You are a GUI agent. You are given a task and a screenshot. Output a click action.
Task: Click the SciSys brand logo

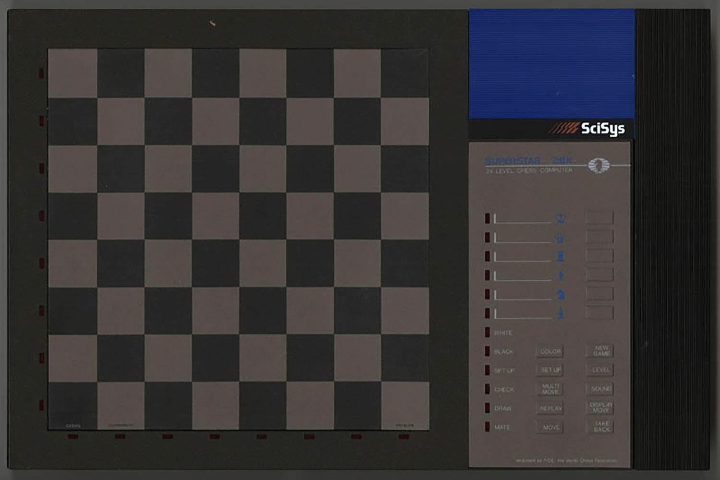pos(587,128)
